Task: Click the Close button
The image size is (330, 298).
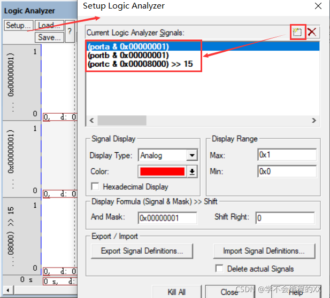Action: point(229,292)
